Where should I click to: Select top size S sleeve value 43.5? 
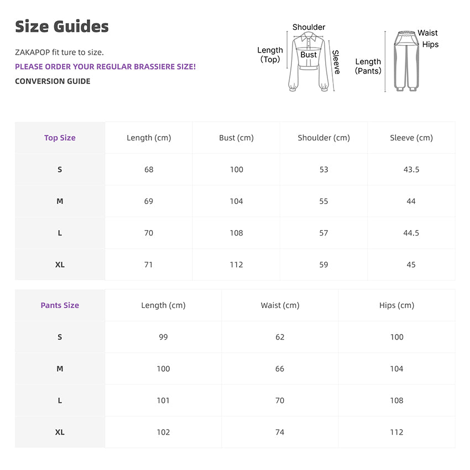click(411, 170)
